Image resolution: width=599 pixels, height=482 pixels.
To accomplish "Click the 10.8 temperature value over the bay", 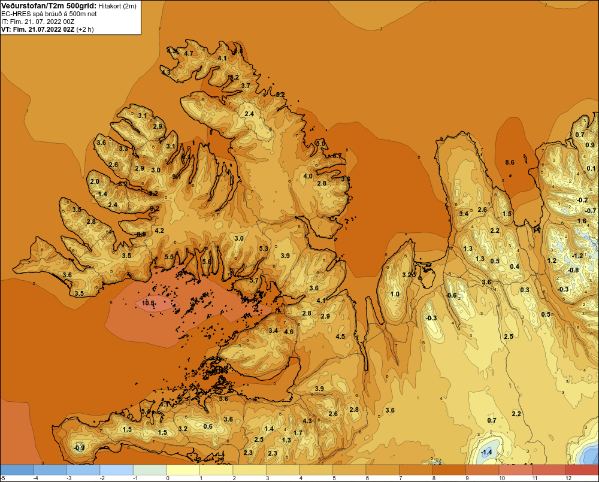I will (148, 303).
